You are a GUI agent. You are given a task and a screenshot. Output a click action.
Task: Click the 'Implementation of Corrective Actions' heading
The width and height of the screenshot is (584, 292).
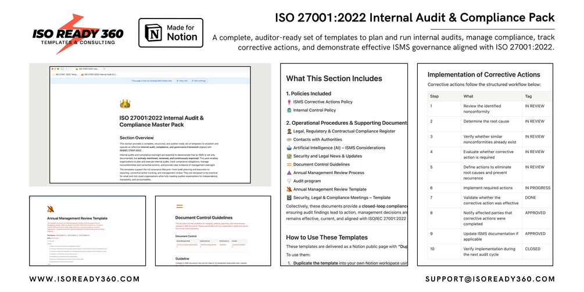click(484, 74)
